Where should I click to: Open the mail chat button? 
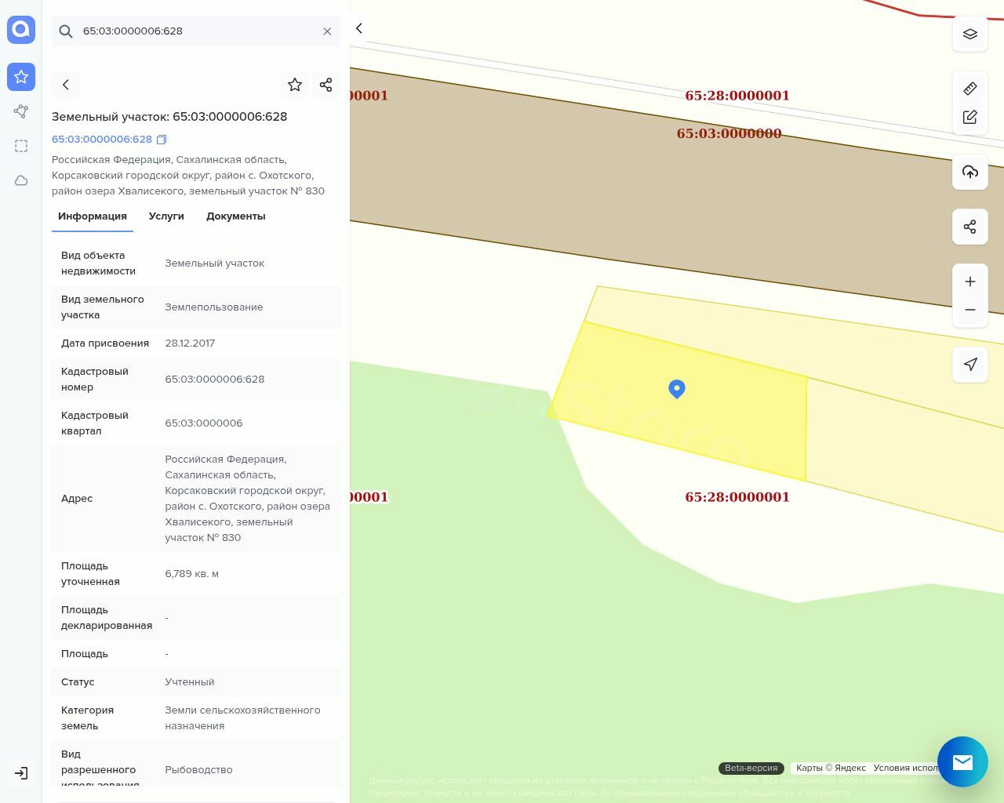(962, 761)
